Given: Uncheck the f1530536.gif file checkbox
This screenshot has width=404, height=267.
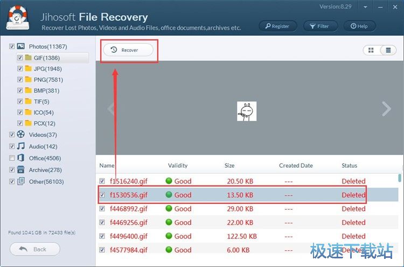Looking at the screenshot, I should click(x=102, y=195).
